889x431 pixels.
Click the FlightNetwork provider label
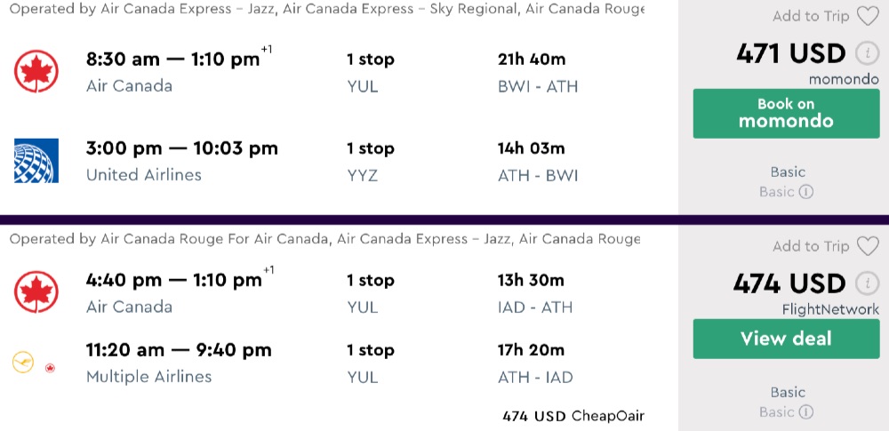coord(830,309)
